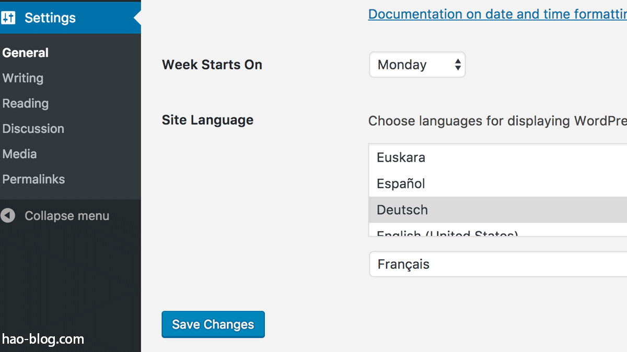
Task: Click the Settings sliders icon
Action: (8, 18)
